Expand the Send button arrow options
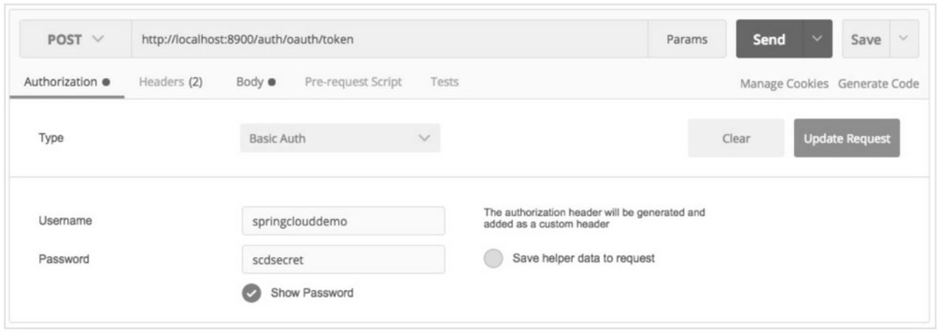940x332 pixels. coord(817,39)
